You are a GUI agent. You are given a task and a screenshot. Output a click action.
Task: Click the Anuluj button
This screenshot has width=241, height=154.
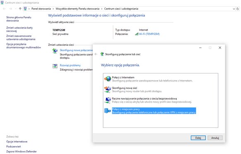point(215,138)
